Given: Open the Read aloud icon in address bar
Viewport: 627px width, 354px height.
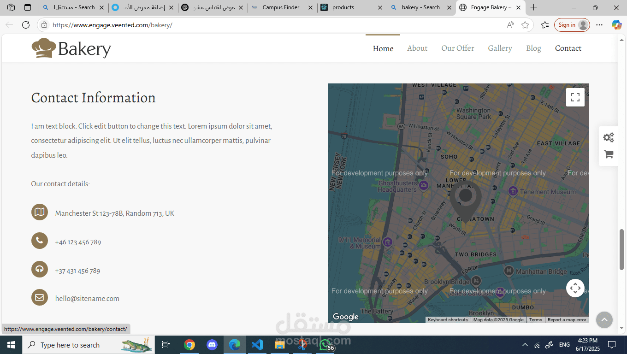Looking at the screenshot, I should pos(510,25).
